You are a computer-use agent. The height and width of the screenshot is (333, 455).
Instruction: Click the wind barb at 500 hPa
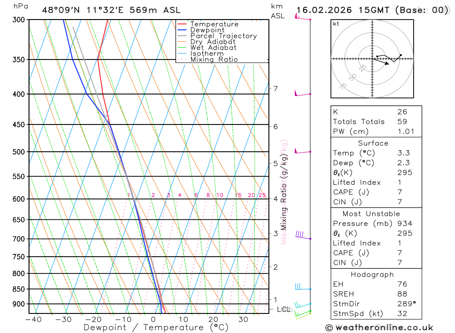coord(303,151)
